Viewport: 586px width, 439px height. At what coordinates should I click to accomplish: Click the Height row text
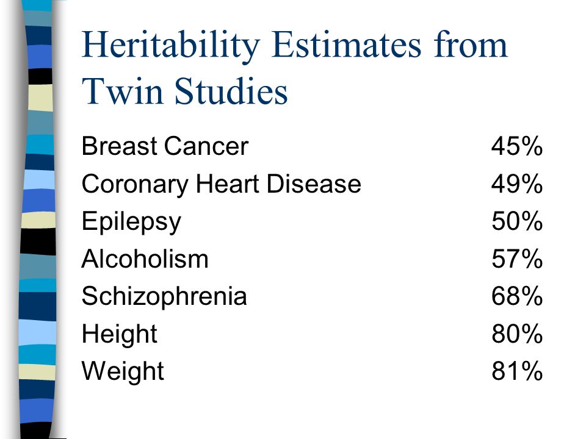(119, 334)
